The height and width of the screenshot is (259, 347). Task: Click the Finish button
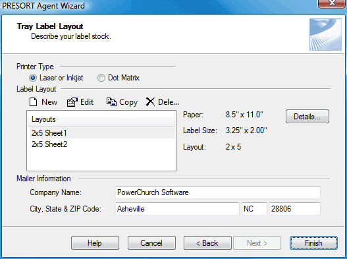(x=313, y=243)
